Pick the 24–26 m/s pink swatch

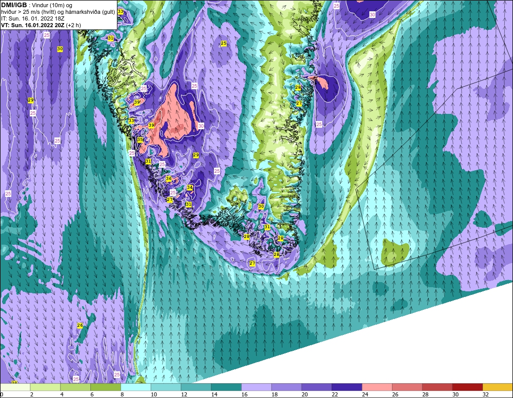[x=377, y=387]
